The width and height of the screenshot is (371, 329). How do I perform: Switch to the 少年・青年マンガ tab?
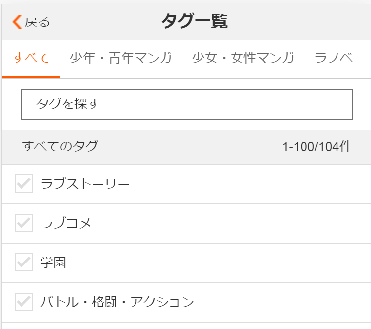[x=121, y=58]
